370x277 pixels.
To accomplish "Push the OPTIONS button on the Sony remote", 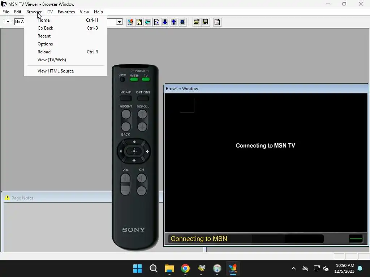I will (x=143, y=98).
